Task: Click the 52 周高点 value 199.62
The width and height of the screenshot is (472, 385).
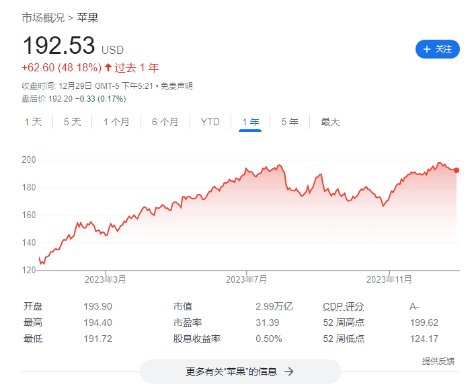Action: [424, 322]
